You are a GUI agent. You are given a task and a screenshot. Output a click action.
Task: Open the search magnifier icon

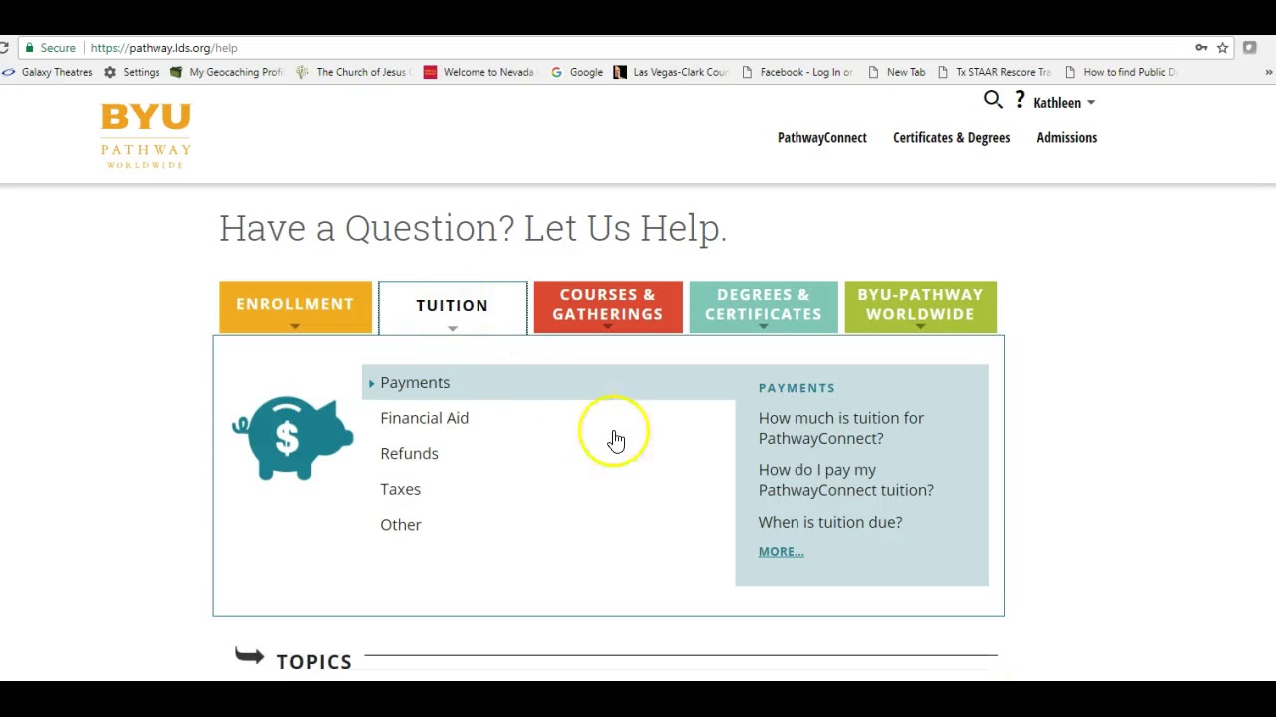pos(993,99)
